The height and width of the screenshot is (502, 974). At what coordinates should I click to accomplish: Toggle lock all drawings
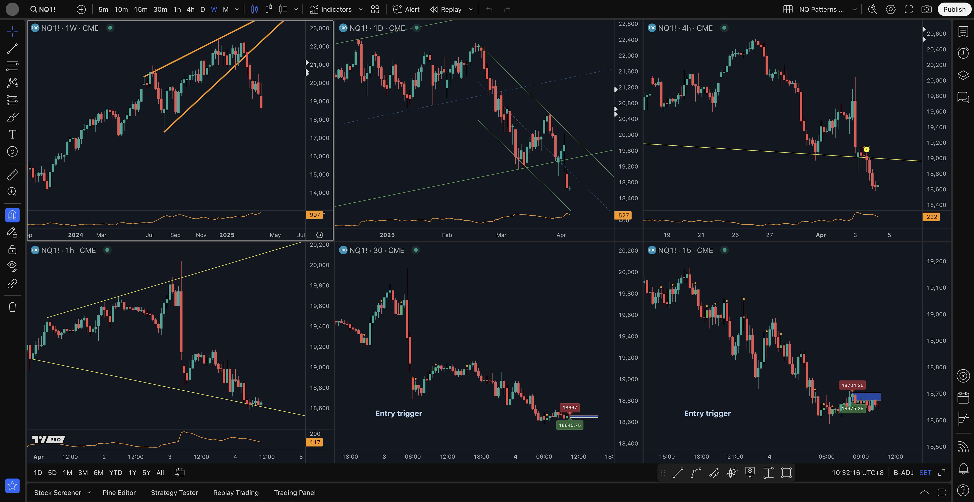12,250
